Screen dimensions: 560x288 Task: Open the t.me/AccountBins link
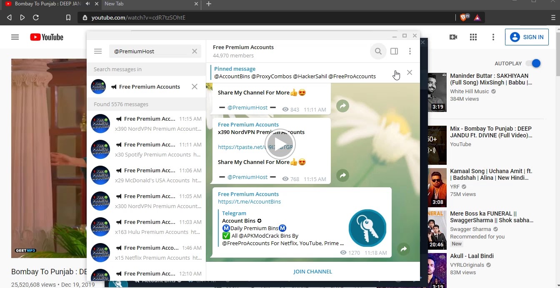[249, 201]
